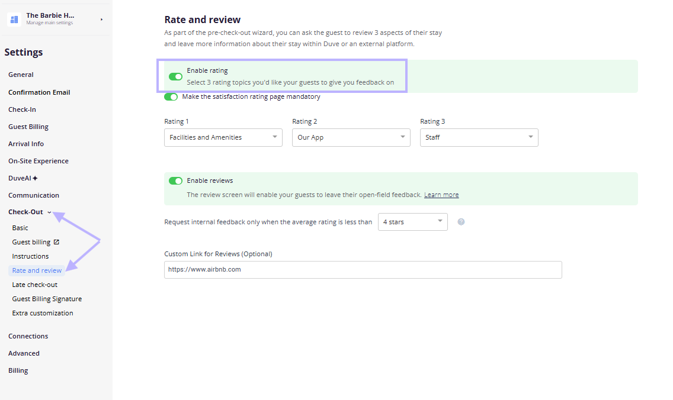
Task: Open Late check-out settings
Action: coord(35,285)
